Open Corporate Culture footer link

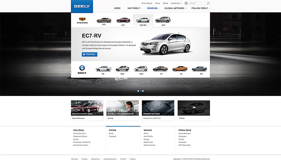click(80, 136)
